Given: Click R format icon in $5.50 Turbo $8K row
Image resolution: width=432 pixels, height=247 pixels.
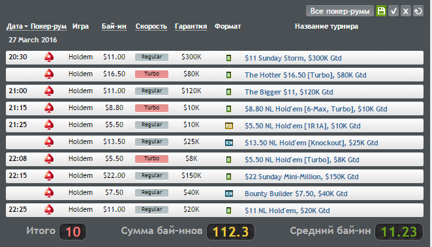Looking at the screenshot, I should tap(228, 160).
